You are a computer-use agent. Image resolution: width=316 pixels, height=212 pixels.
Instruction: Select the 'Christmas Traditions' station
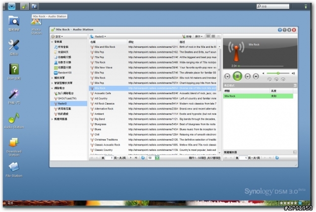click(153, 140)
